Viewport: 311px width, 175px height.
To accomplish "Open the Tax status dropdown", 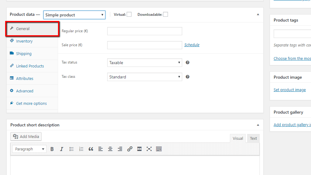I will [145, 63].
